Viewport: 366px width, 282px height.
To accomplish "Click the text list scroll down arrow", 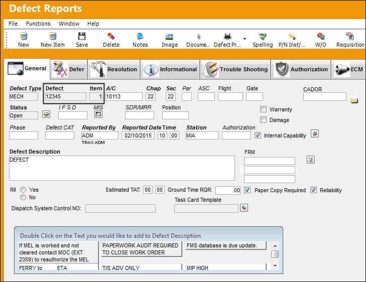I will (275, 265).
